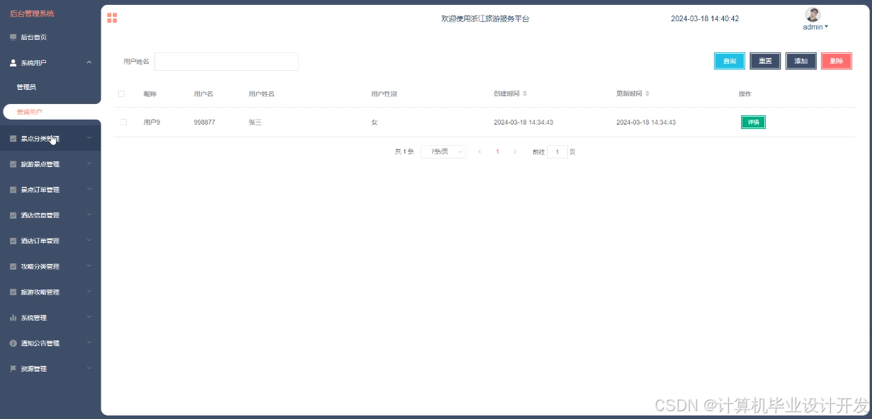Screen dimensions: 872x419
Task: Click the header clock 2024-03-18 14:40:42
Action: tap(705, 18)
